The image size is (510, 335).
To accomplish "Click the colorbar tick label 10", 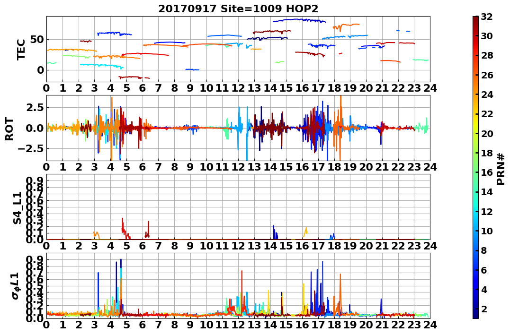I will click(487, 231).
